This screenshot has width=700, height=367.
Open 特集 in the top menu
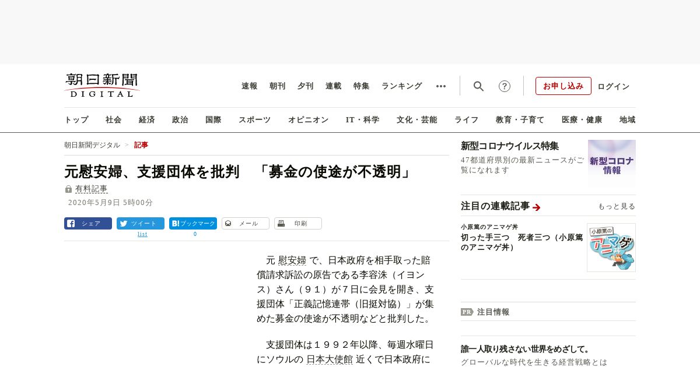coord(362,86)
